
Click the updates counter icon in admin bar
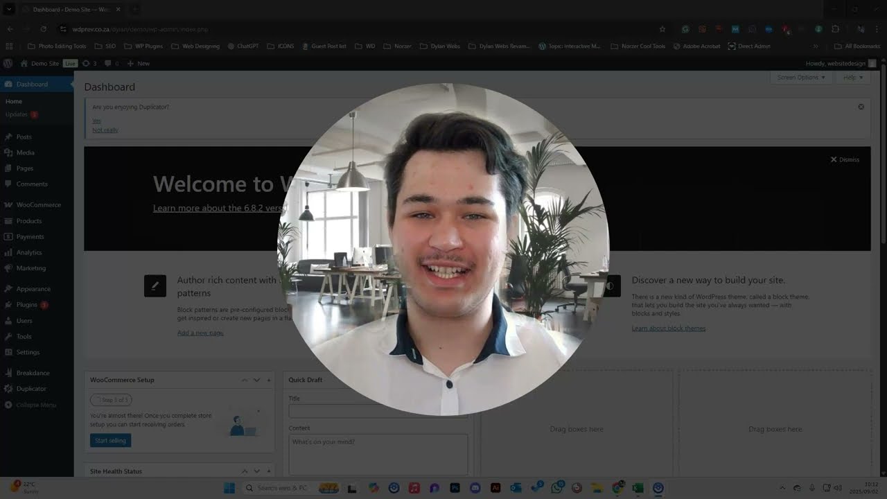point(89,63)
